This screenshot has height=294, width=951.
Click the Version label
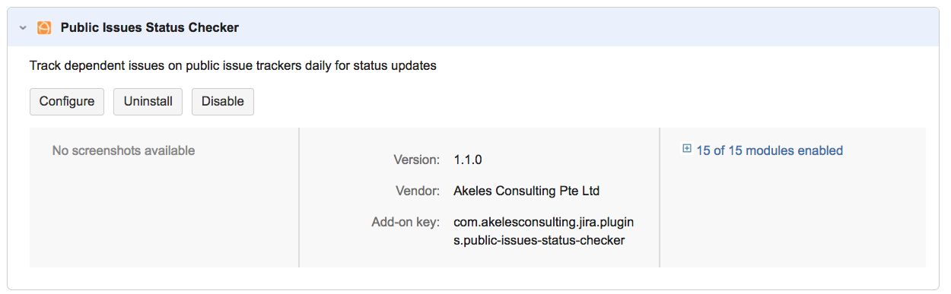click(x=416, y=160)
